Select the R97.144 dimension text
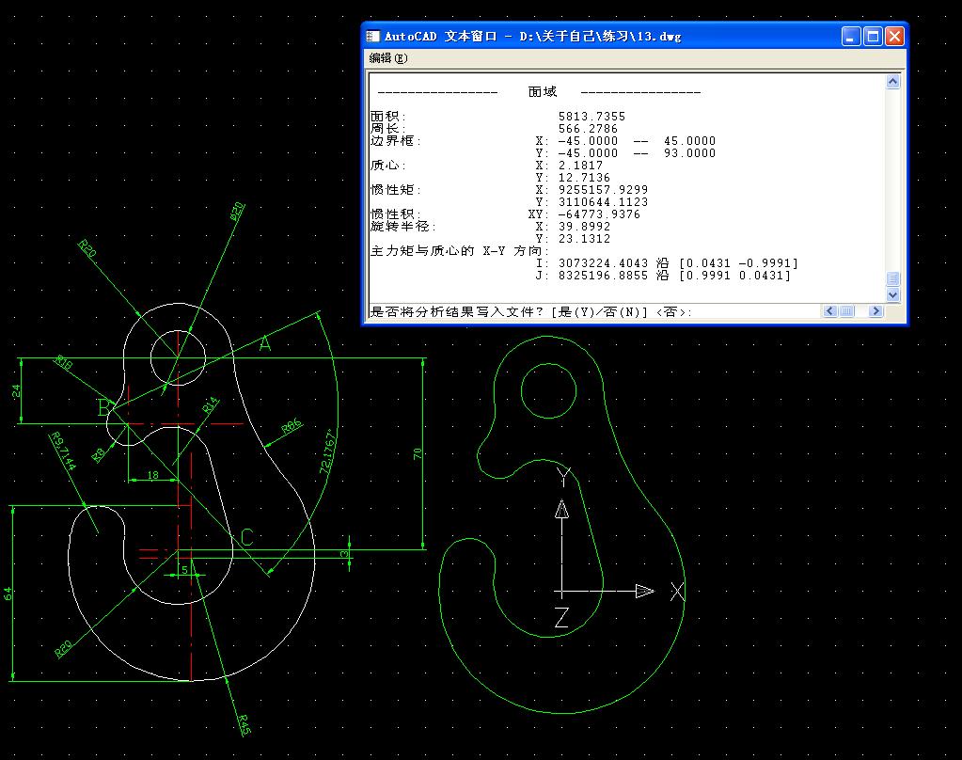 tap(63, 451)
